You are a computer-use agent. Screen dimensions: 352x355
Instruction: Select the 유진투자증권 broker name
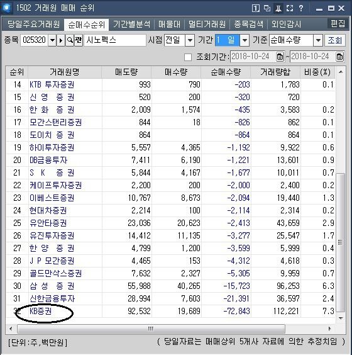pyautogui.click(x=52, y=235)
